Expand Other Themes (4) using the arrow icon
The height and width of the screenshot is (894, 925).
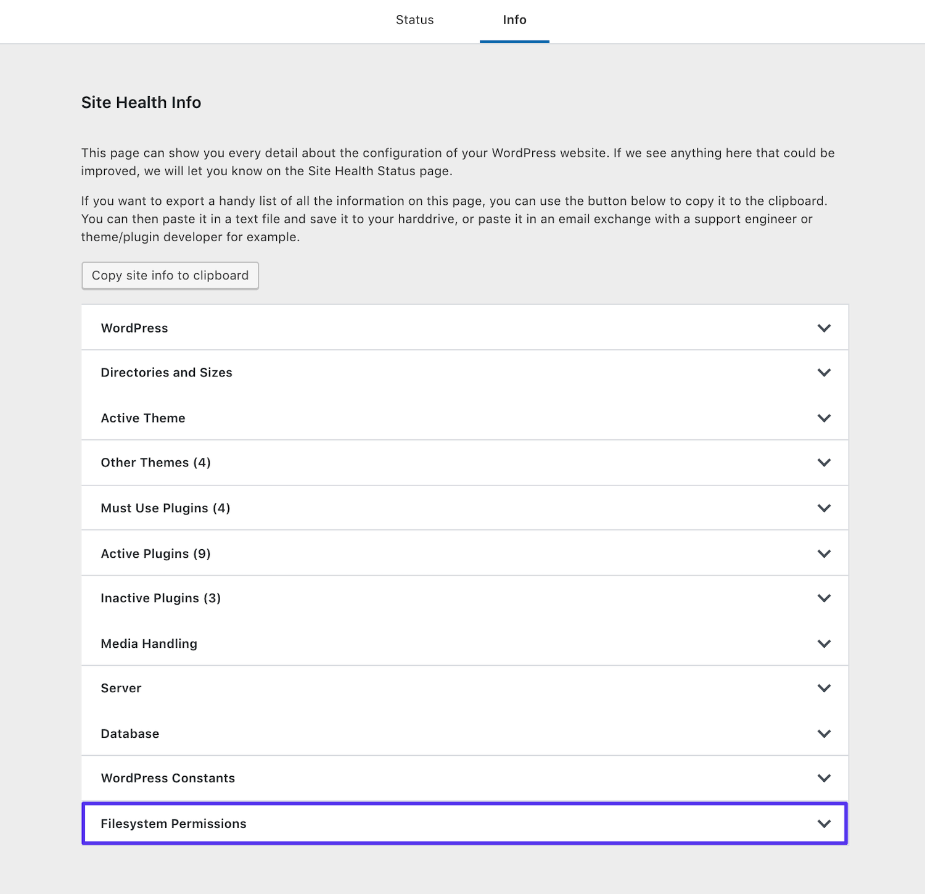coord(823,462)
